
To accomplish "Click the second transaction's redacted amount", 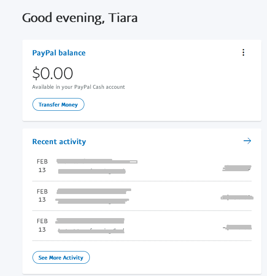I will 237,197.
